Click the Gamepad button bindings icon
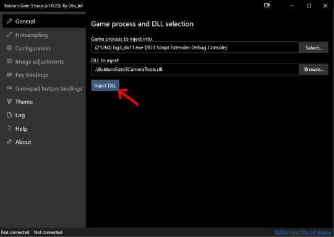 point(9,88)
